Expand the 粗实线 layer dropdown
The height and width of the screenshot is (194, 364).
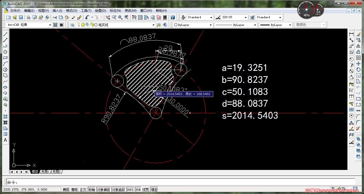[x=153, y=25]
